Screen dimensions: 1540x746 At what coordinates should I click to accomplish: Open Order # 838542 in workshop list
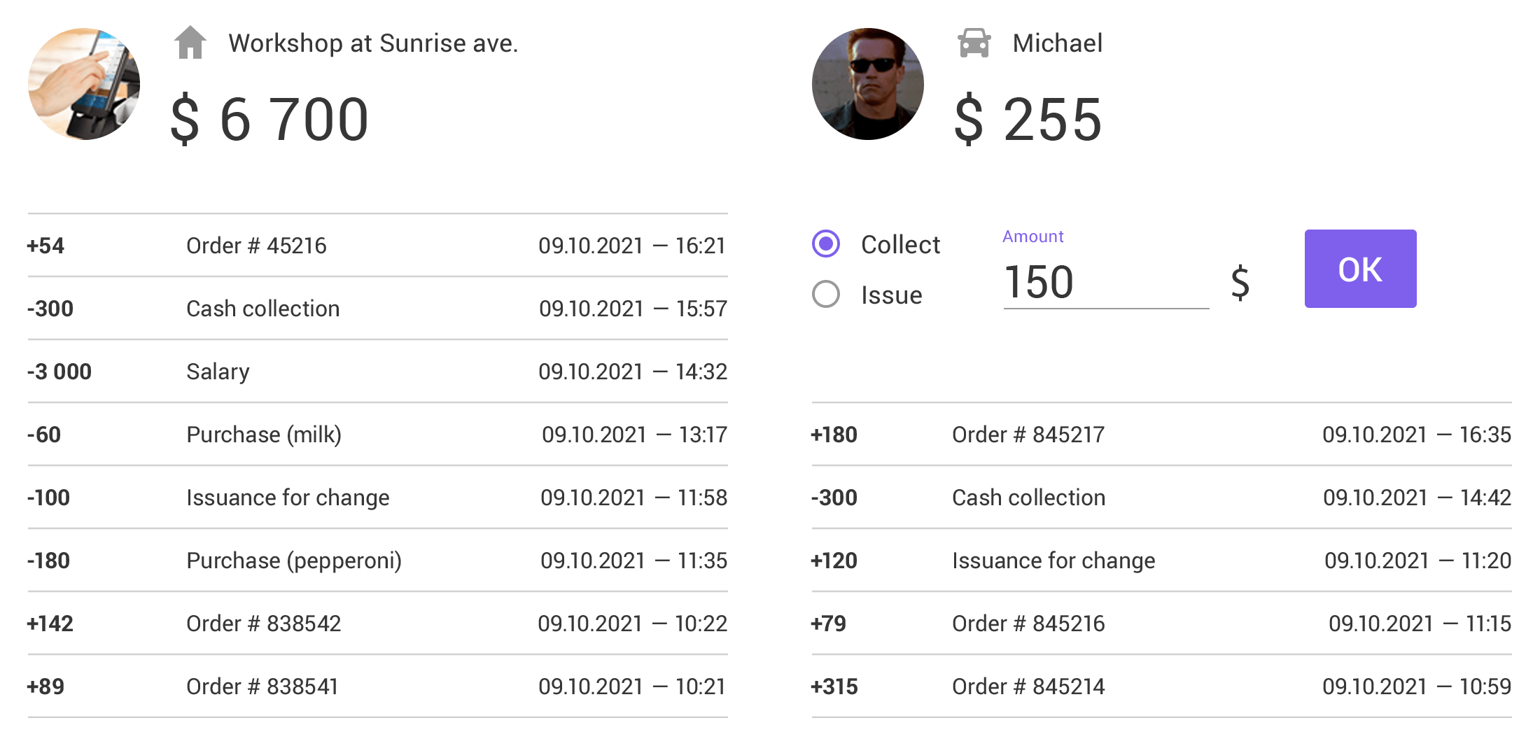pos(263,624)
